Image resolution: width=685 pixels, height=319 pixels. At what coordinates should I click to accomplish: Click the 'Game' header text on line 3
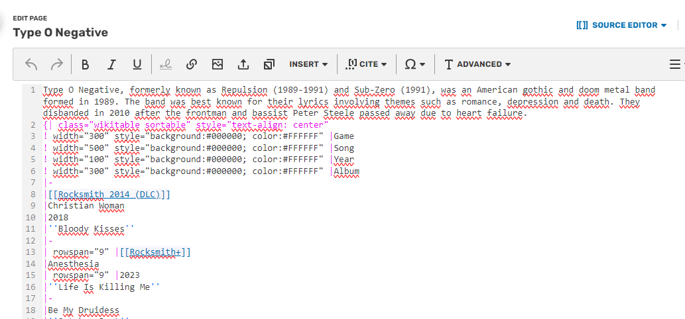(343, 136)
